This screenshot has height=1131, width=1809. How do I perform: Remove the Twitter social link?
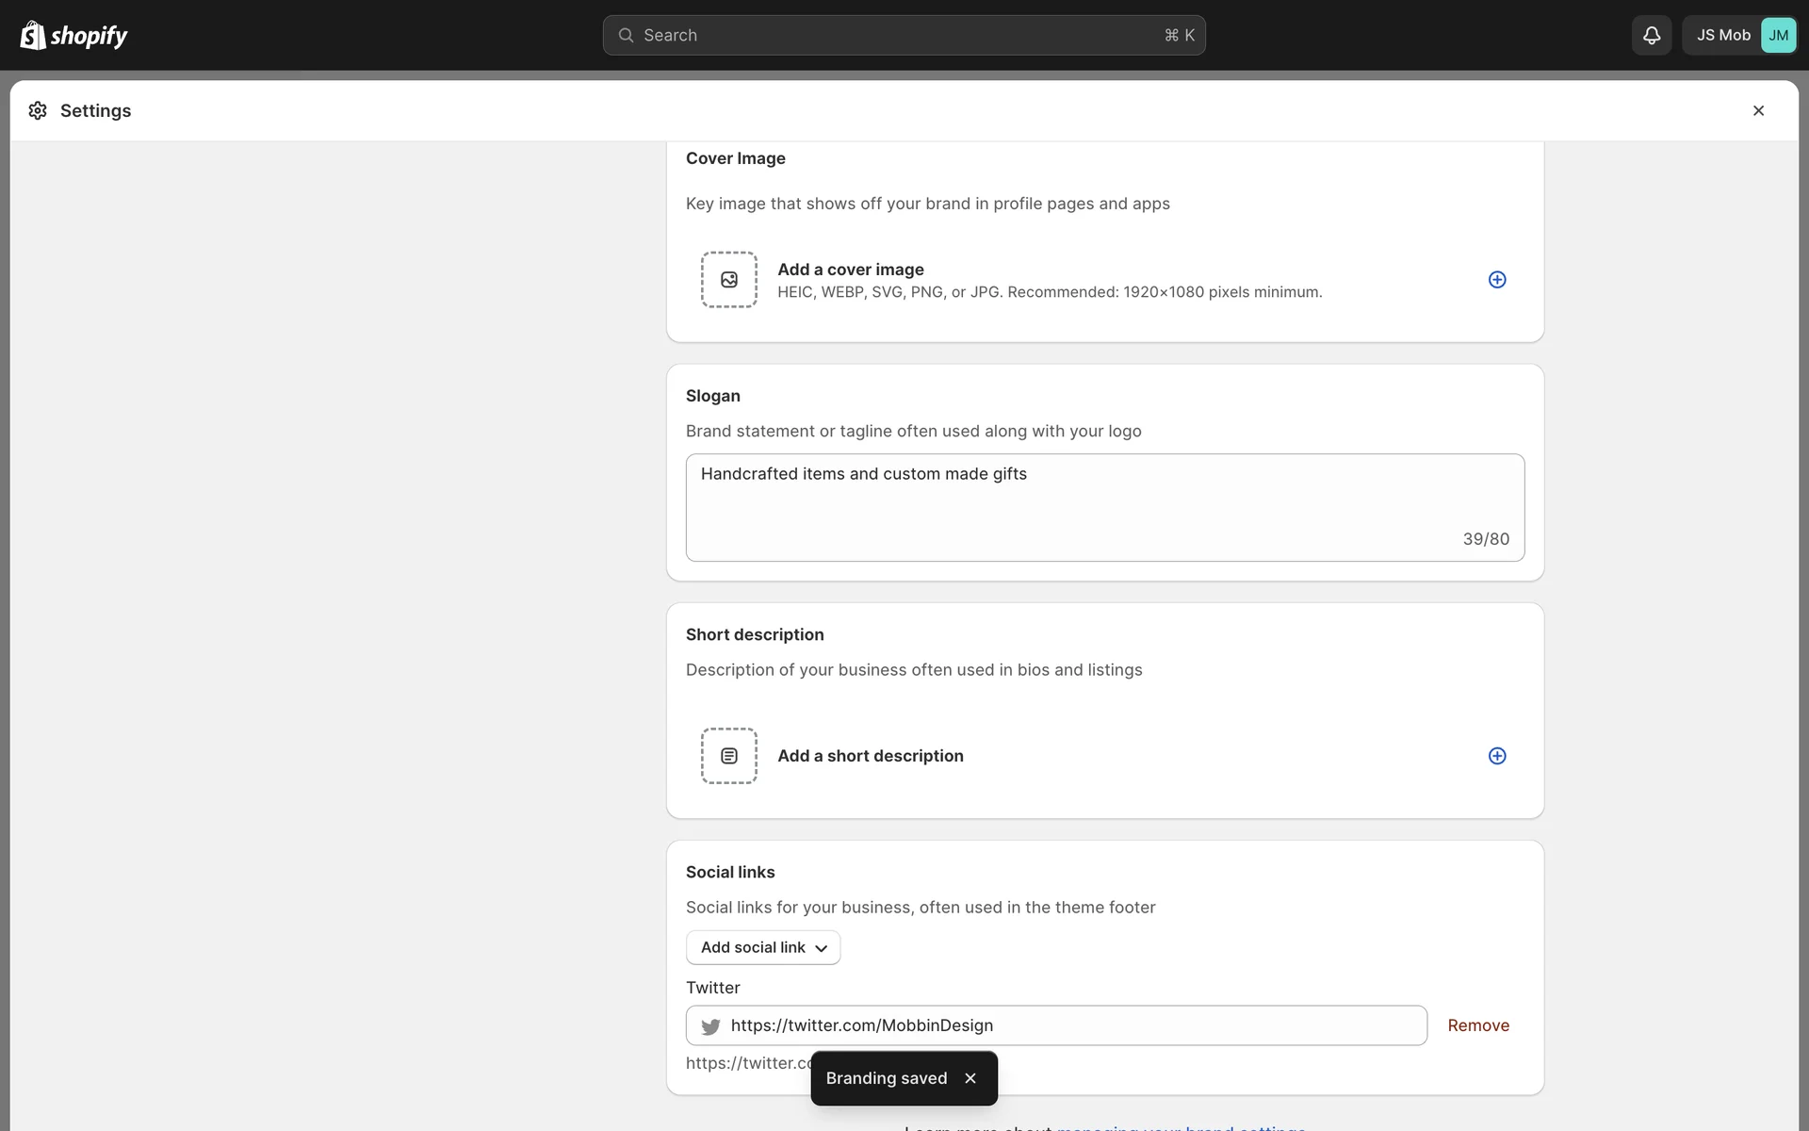(x=1477, y=1025)
